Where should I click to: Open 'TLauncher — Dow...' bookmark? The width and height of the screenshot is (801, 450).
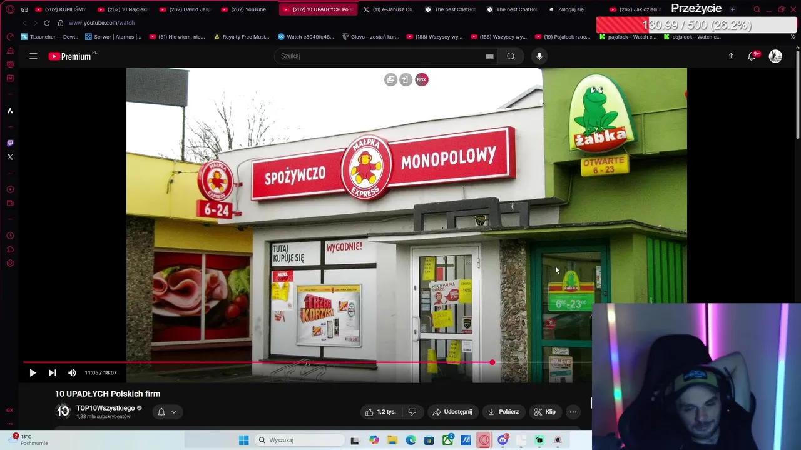50,37
